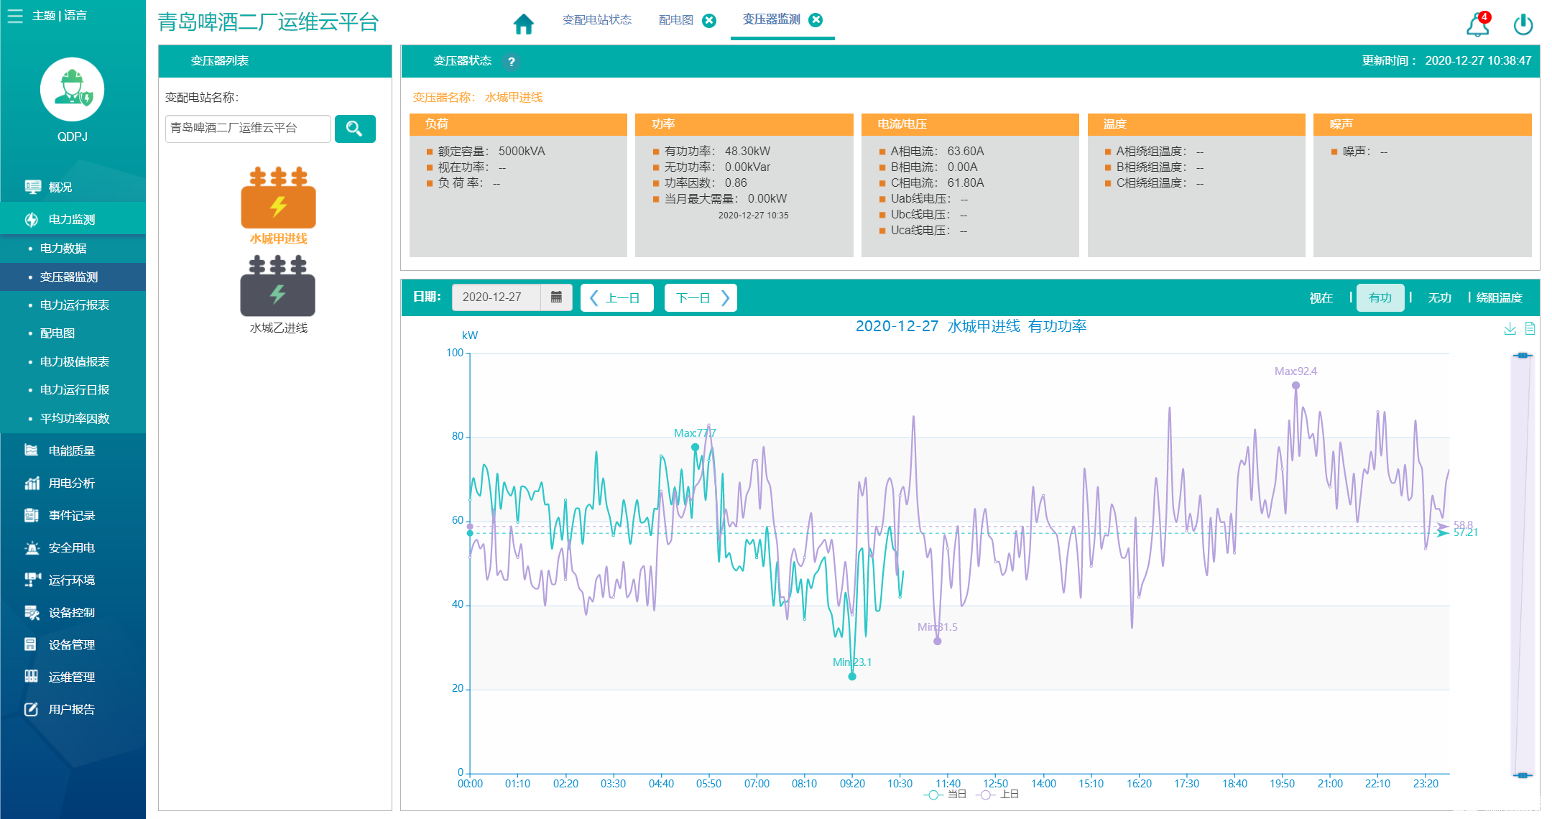Go to the next day with 下一日

pyautogui.click(x=701, y=297)
